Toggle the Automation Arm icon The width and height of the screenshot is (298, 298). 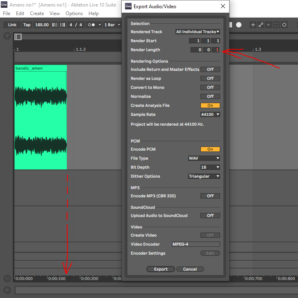coord(261,25)
